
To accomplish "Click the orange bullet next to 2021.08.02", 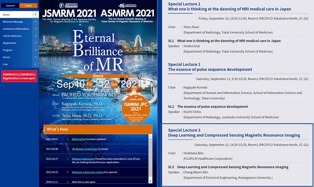I will pos(68,139).
